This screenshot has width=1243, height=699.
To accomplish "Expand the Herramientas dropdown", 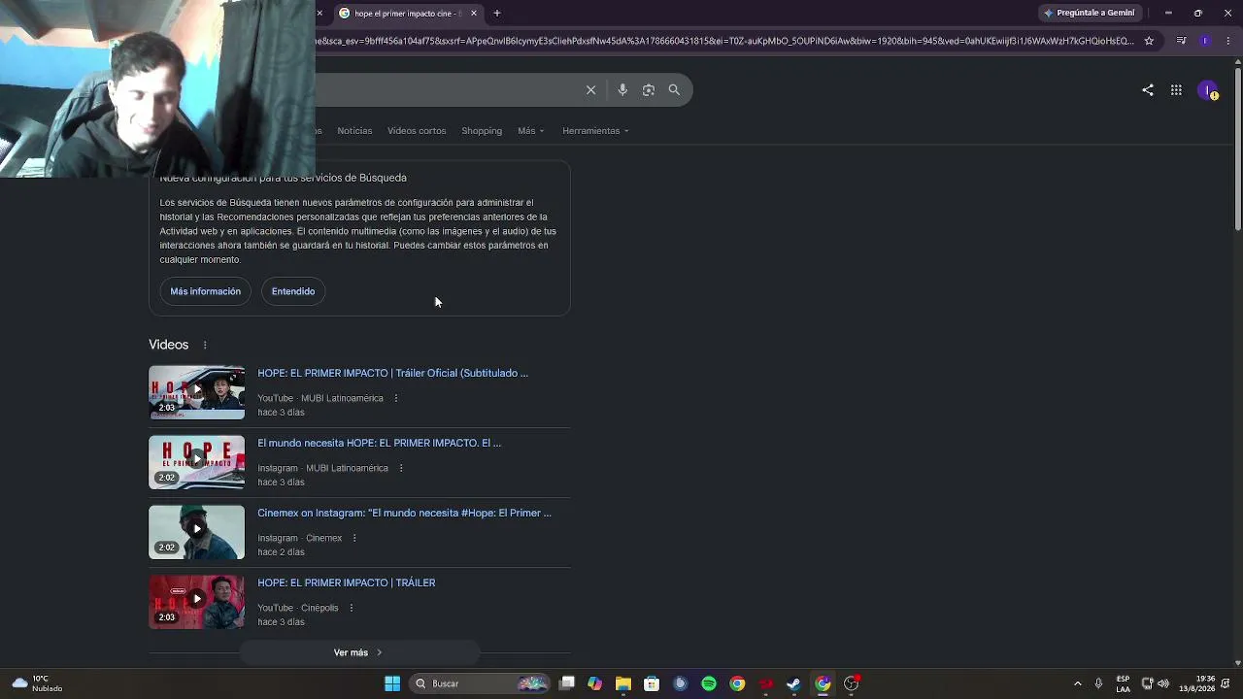I will (595, 131).
